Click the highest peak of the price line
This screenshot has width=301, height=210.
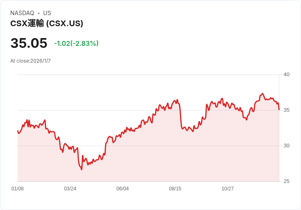(x=263, y=94)
